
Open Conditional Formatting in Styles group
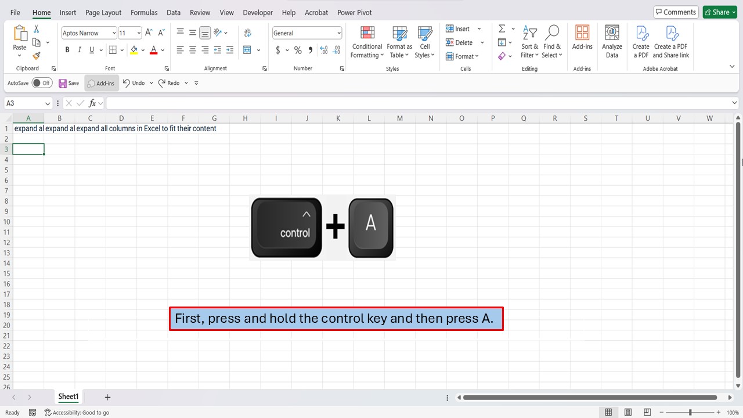pyautogui.click(x=367, y=42)
